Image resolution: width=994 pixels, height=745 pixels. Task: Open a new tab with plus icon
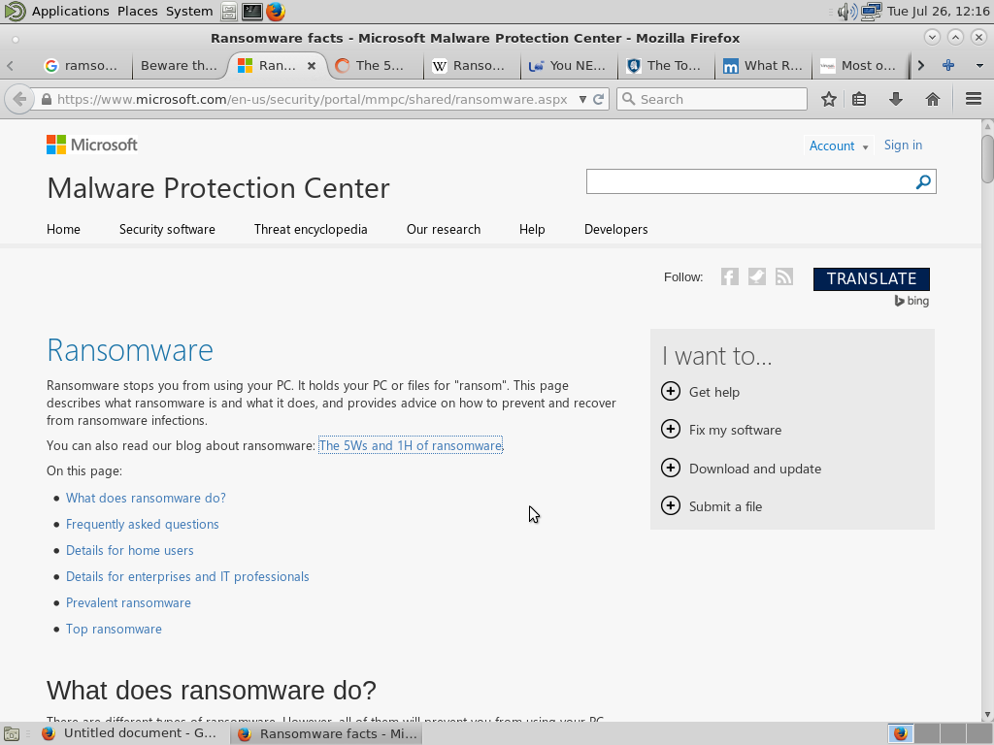point(948,65)
